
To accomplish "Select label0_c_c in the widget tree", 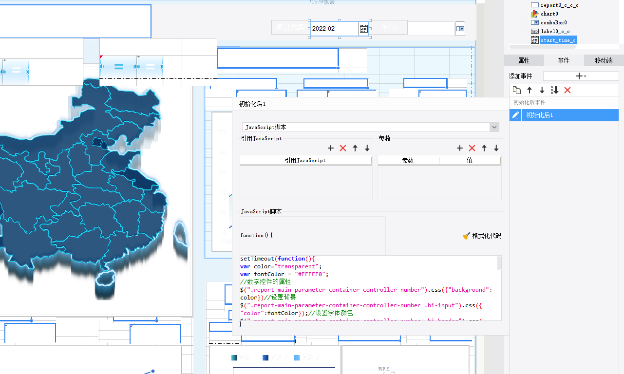I will click(555, 31).
